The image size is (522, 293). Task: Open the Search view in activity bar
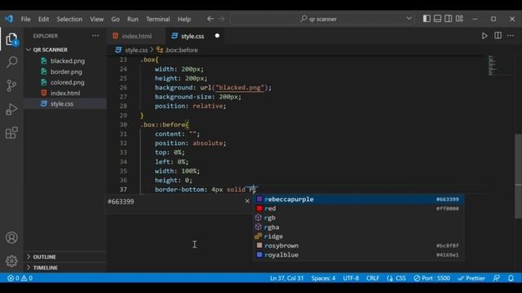pos(11,62)
